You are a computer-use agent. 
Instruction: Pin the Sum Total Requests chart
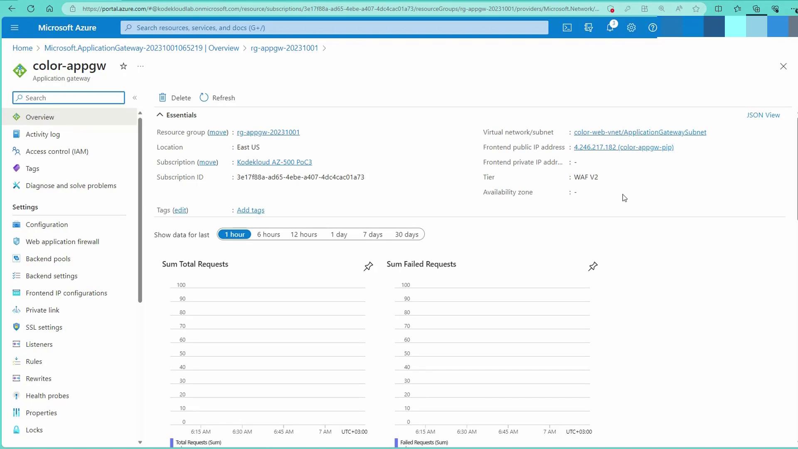coord(368,266)
